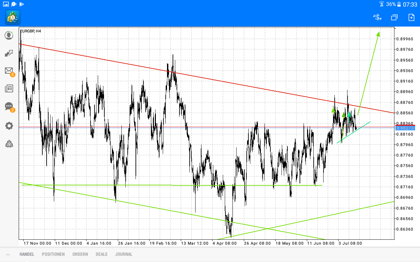Open the DEALS tab
420x262 pixels.
tap(101, 254)
